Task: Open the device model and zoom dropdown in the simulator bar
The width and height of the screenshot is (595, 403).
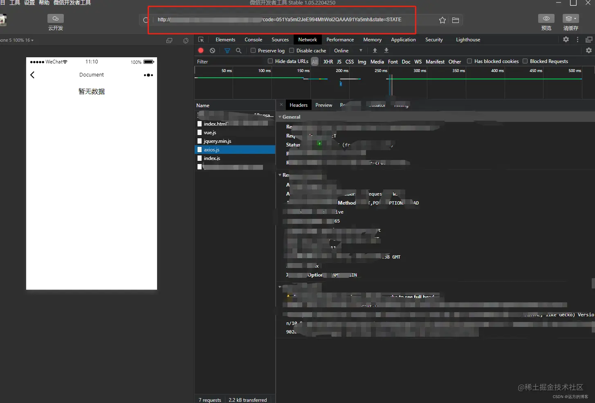Action: point(17,40)
